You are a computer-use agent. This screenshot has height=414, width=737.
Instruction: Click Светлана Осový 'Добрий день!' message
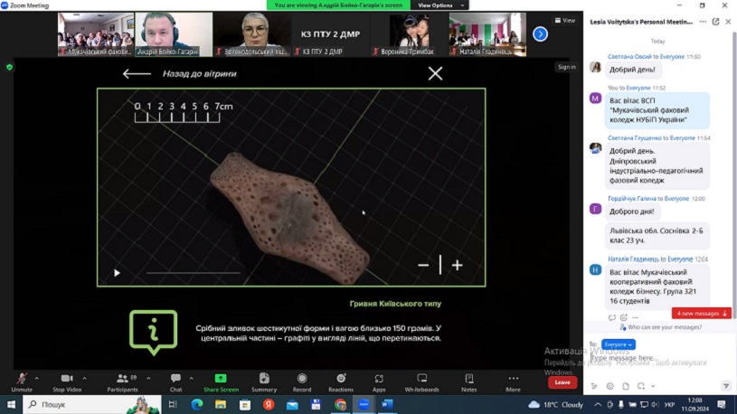(633, 70)
